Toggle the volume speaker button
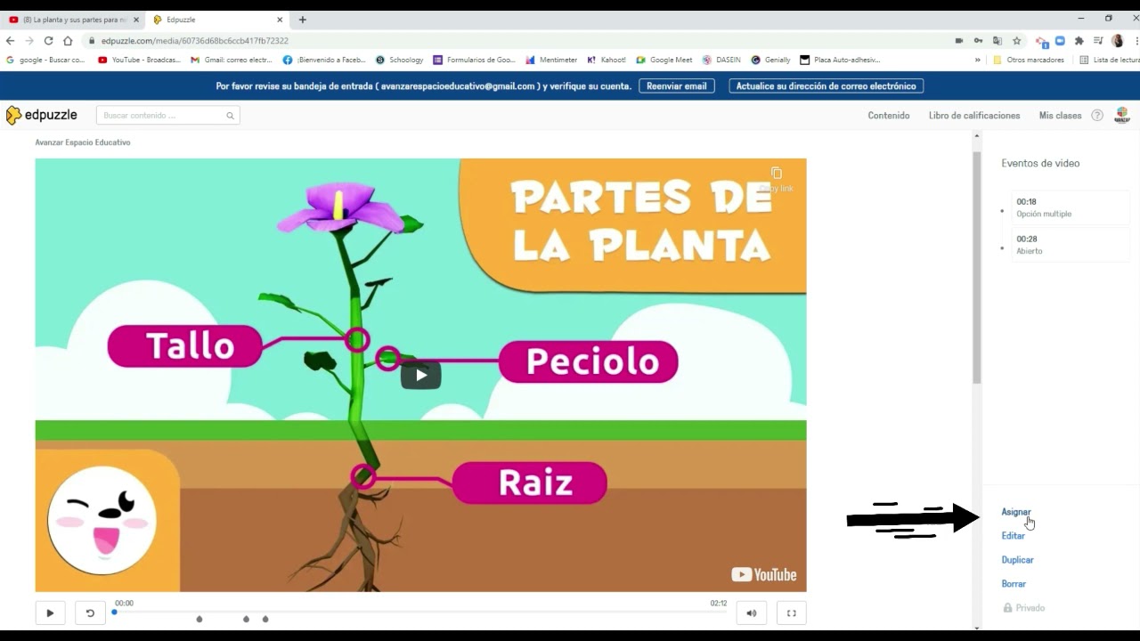 point(752,613)
